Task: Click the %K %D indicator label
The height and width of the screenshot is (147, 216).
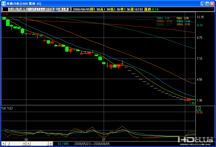Action: click(x=7, y=108)
